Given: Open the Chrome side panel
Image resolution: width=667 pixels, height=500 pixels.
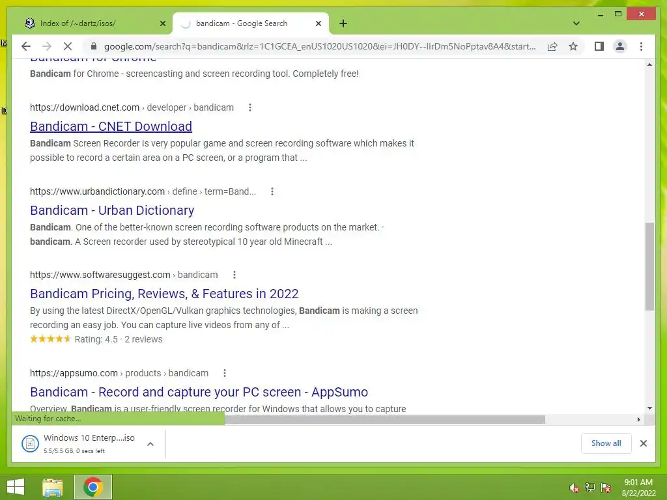Looking at the screenshot, I should (x=599, y=46).
